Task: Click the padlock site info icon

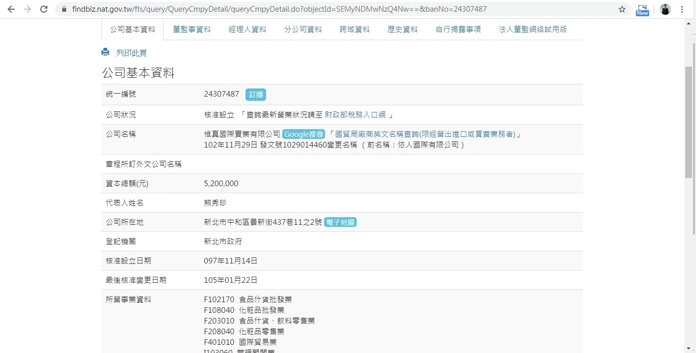Action: (x=64, y=9)
